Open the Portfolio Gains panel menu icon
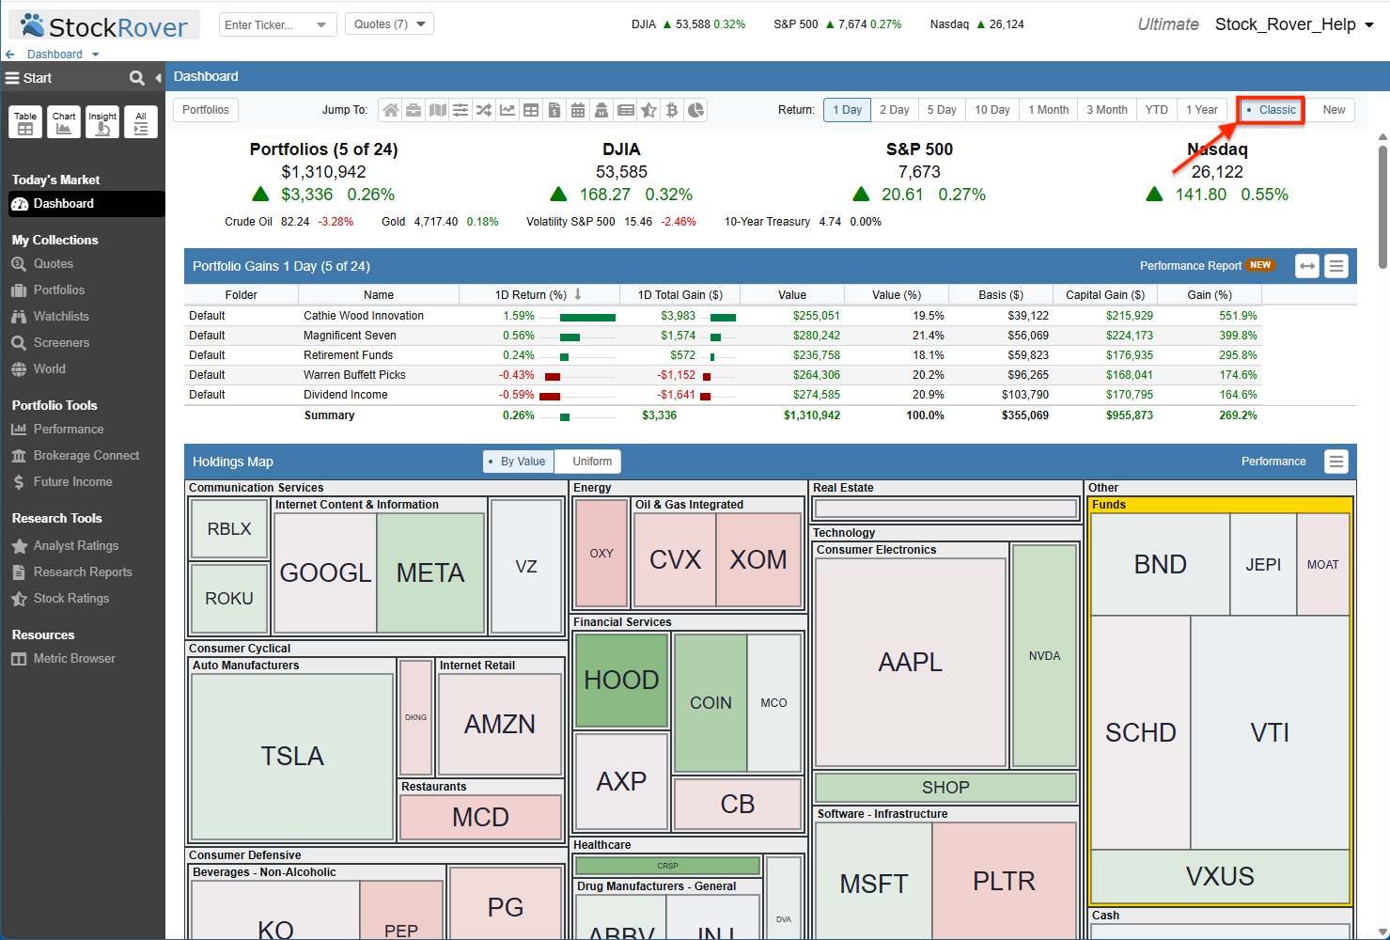 click(x=1336, y=266)
